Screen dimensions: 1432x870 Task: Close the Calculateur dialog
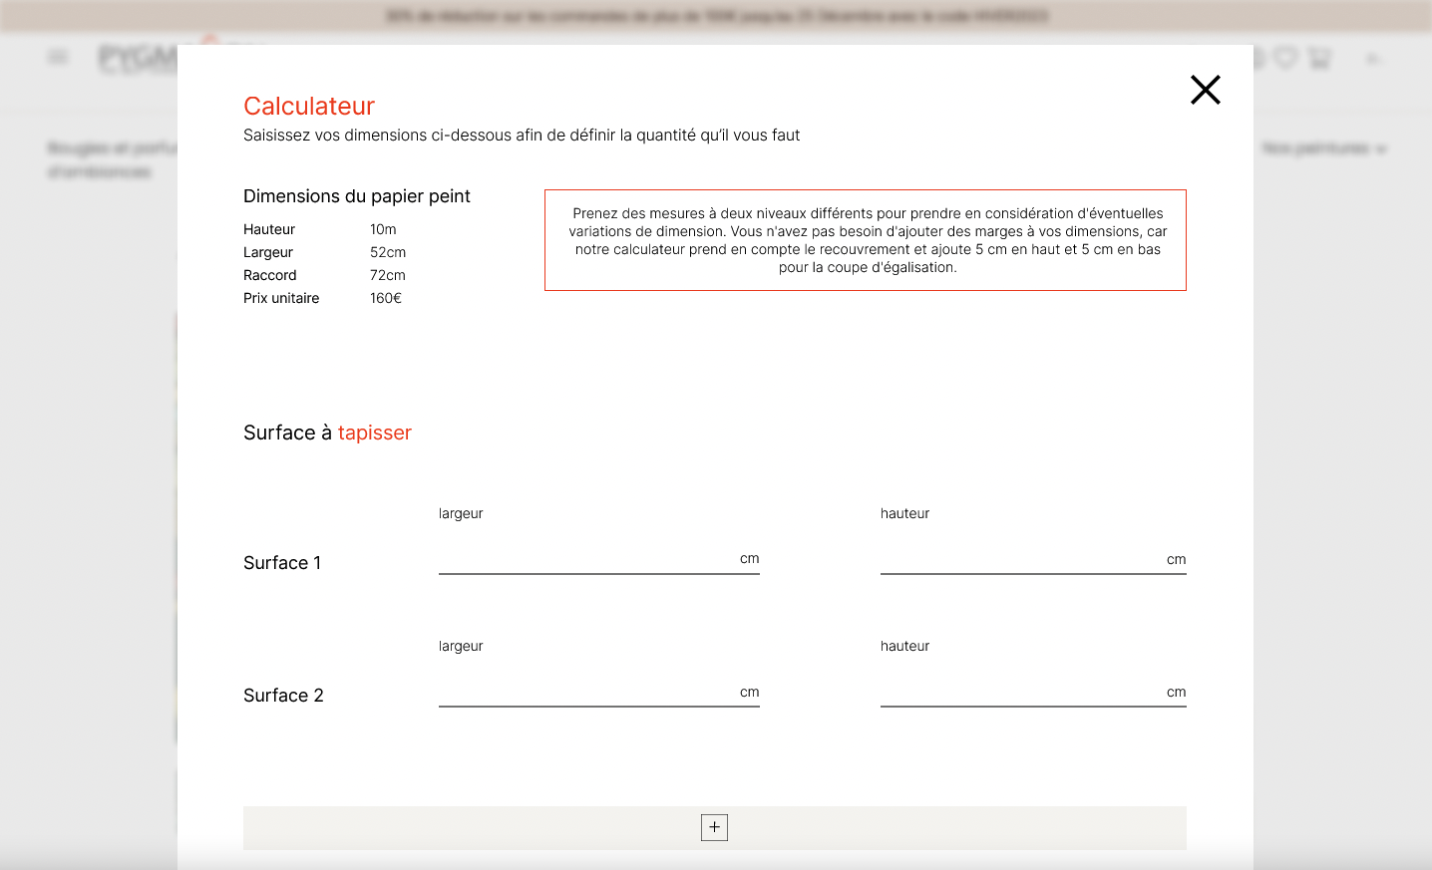(1205, 90)
